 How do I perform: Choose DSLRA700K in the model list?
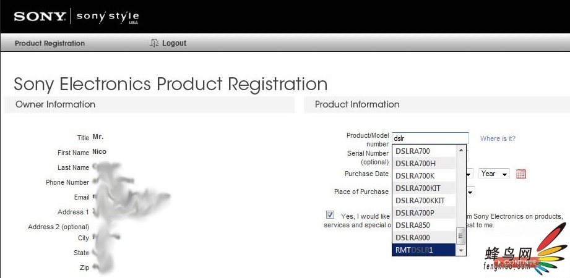(x=424, y=175)
